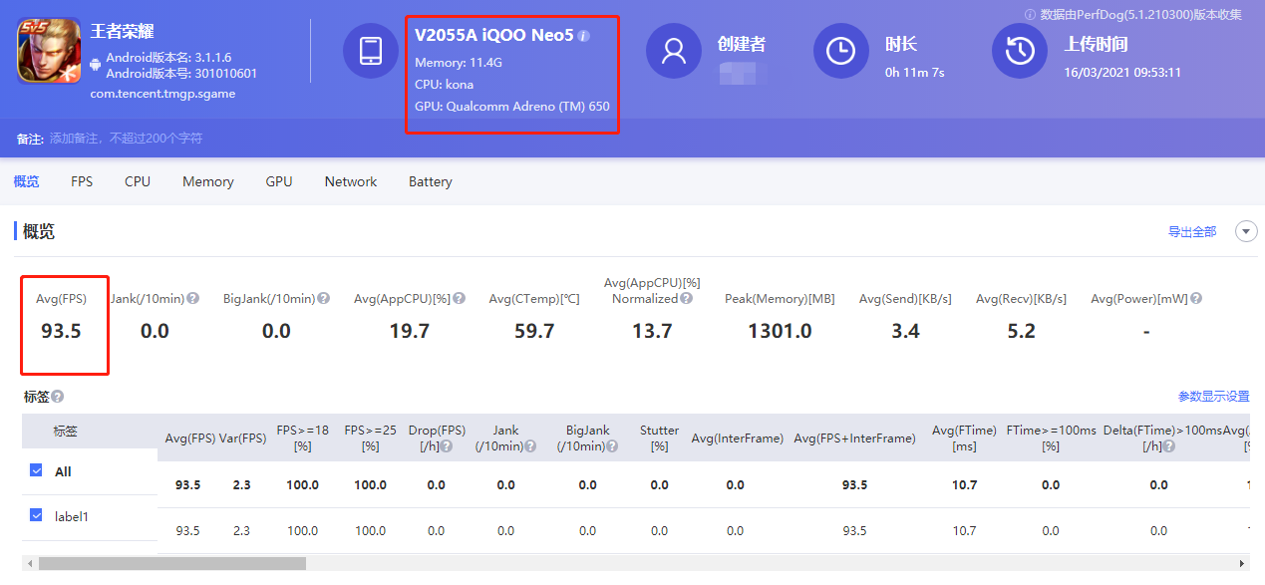Image resolution: width=1265 pixels, height=585 pixels.
Task: Click scrollbar right arrow under the table
Action: click(1241, 564)
